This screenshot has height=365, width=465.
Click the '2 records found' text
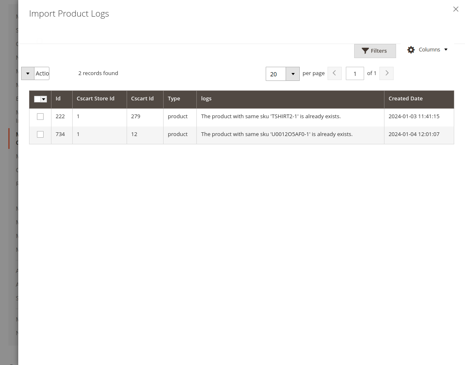pyautogui.click(x=98, y=73)
